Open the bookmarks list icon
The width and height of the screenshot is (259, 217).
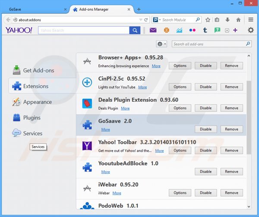tap(217, 20)
